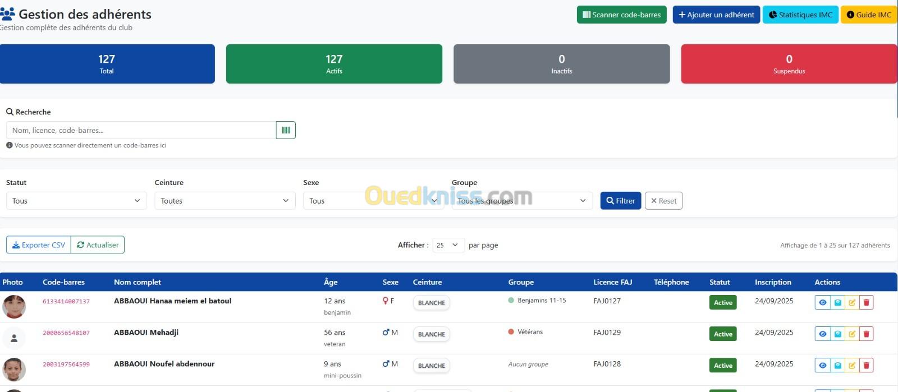
Task: Expand the Ceinture dropdown showing Toutes
Action: [x=224, y=201]
